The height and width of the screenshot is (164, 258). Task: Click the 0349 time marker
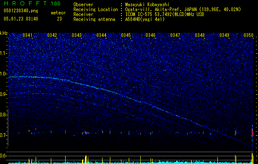224,35
